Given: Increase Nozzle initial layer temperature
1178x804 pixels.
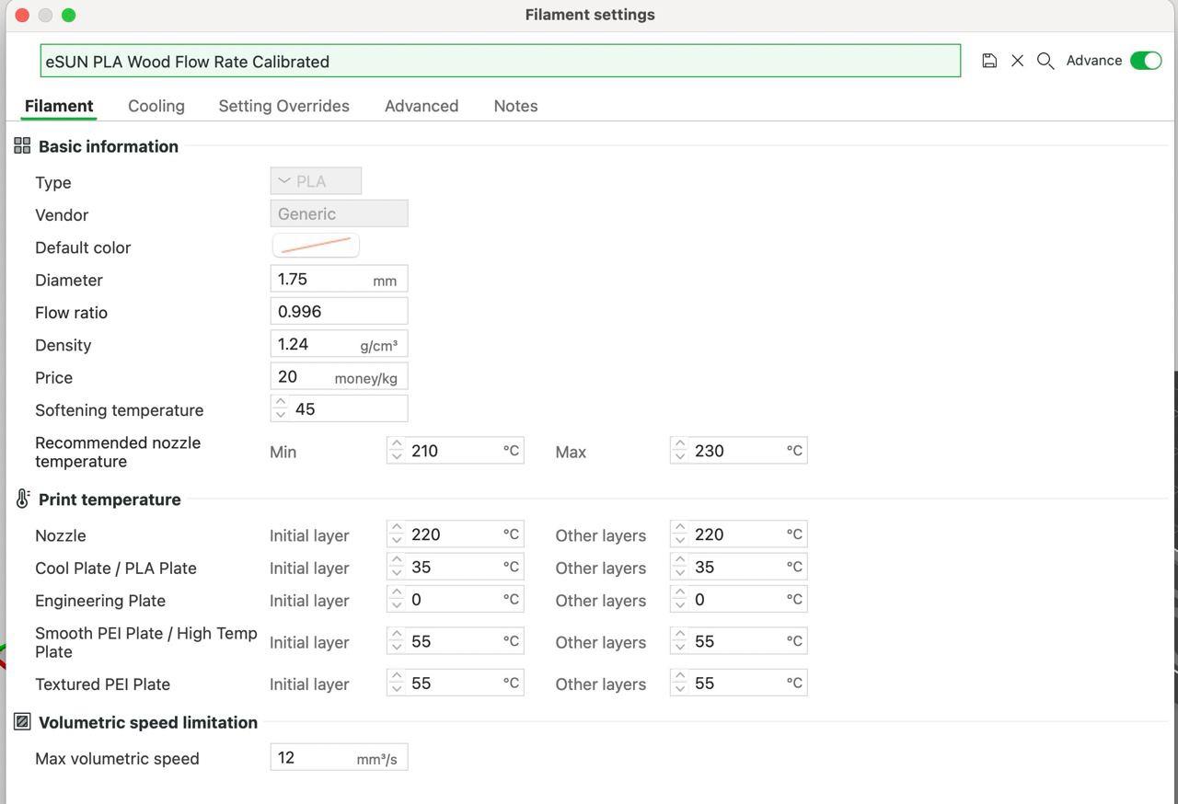Looking at the screenshot, I should 397,528.
